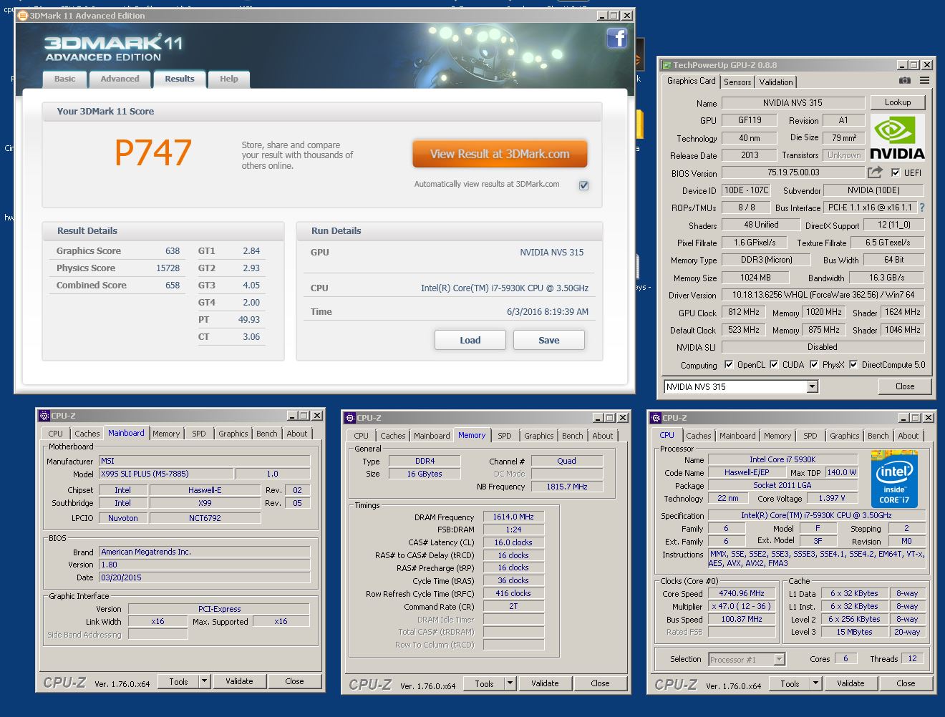The width and height of the screenshot is (945, 717).
Task: Click the P747 score text
Action: click(153, 152)
